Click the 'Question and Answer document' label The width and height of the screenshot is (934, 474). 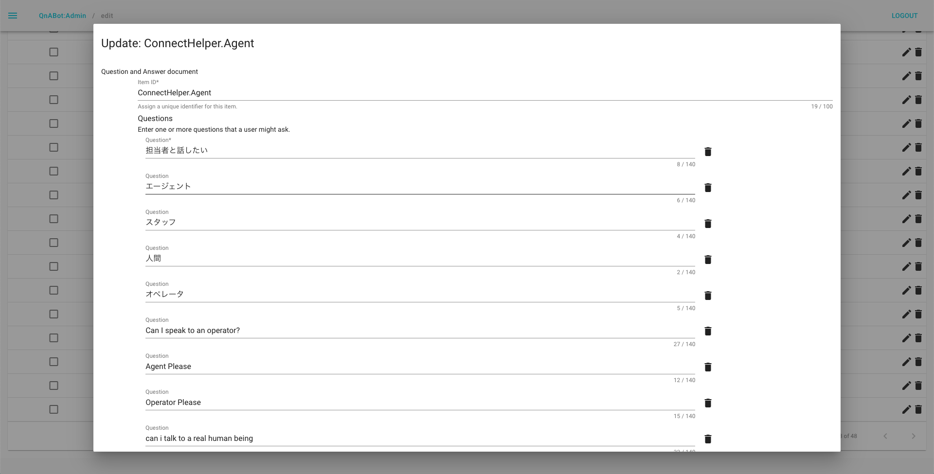pyautogui.click(x=149, y=71)
